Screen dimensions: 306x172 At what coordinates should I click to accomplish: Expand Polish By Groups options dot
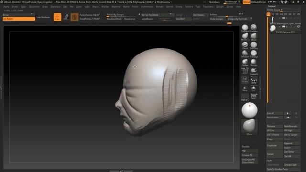(139, 14)
